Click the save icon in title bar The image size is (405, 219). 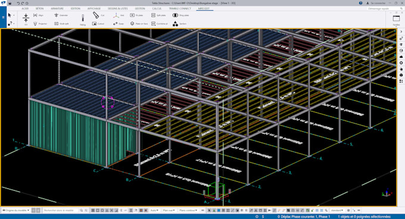click(x=10, y=4)
